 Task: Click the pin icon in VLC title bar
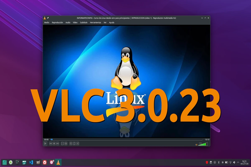[x=48, y=18]
